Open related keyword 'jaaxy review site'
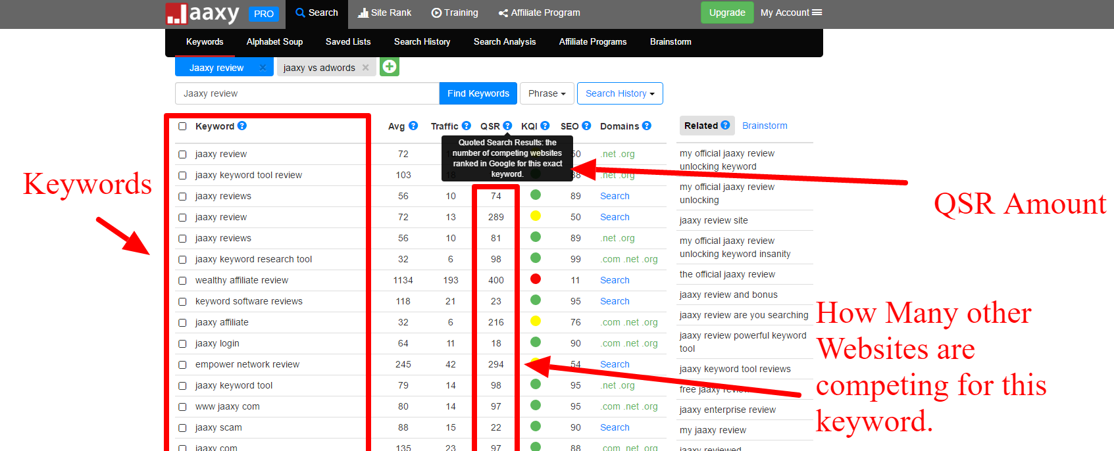Viewport: 1114px width, 451px height. 713,220
